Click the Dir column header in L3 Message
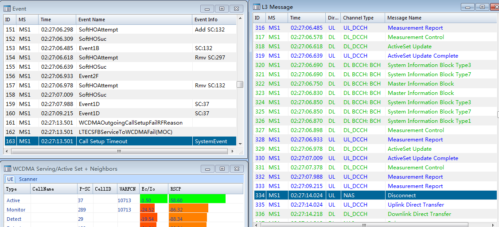499x227 pixels. pos(333,18)
